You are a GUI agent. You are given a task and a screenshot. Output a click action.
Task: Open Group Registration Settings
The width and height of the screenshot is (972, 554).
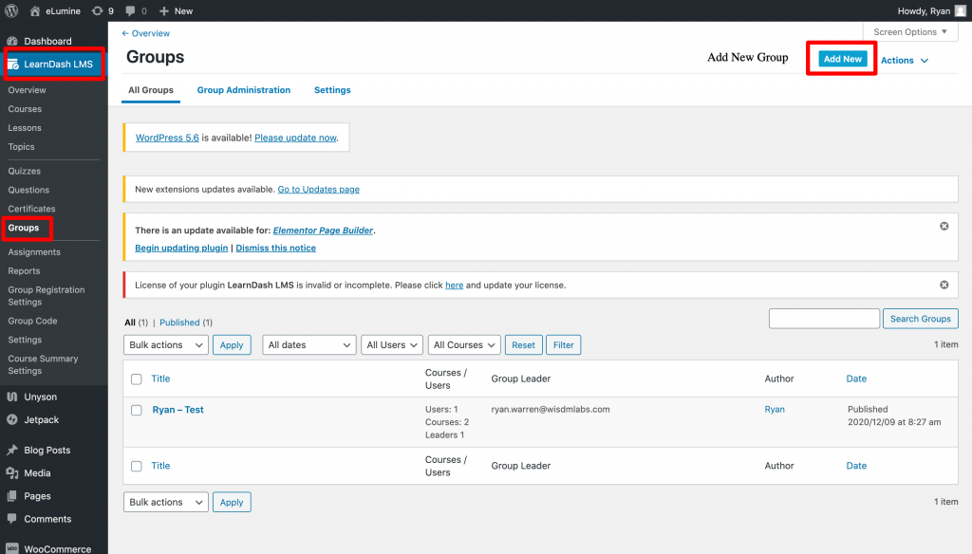pos(47,296)
